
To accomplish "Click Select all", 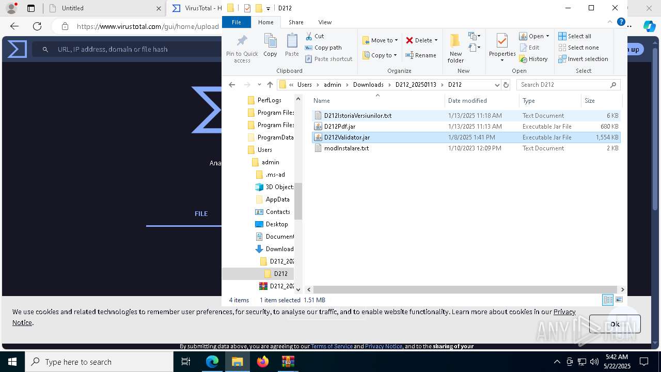I will pos(575,36).
